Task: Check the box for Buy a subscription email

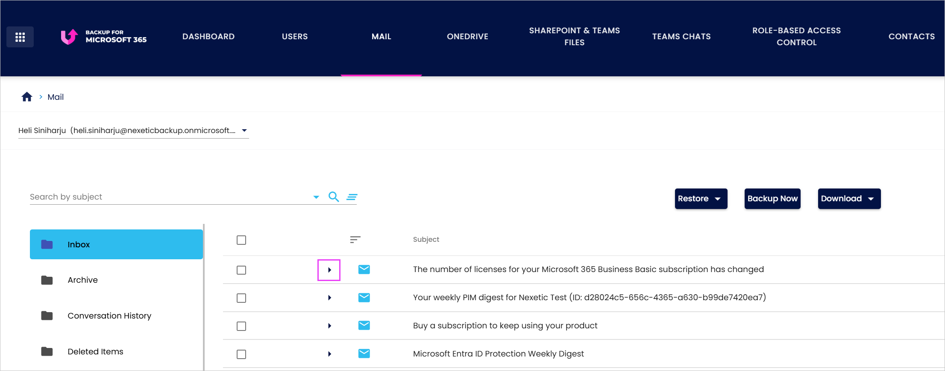Action: 241,326
